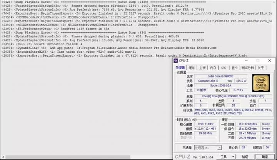277x160 pixels.
Task: Select the 内存 tab in CPU-Z
Action: 213,68
